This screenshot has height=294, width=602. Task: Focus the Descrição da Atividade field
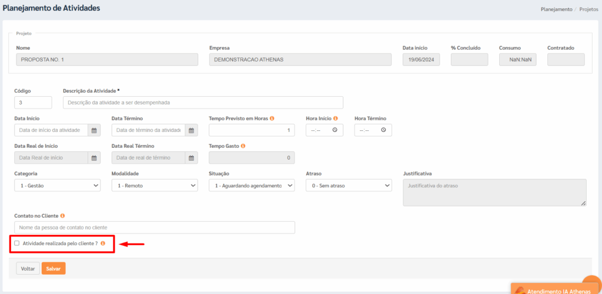203,103
